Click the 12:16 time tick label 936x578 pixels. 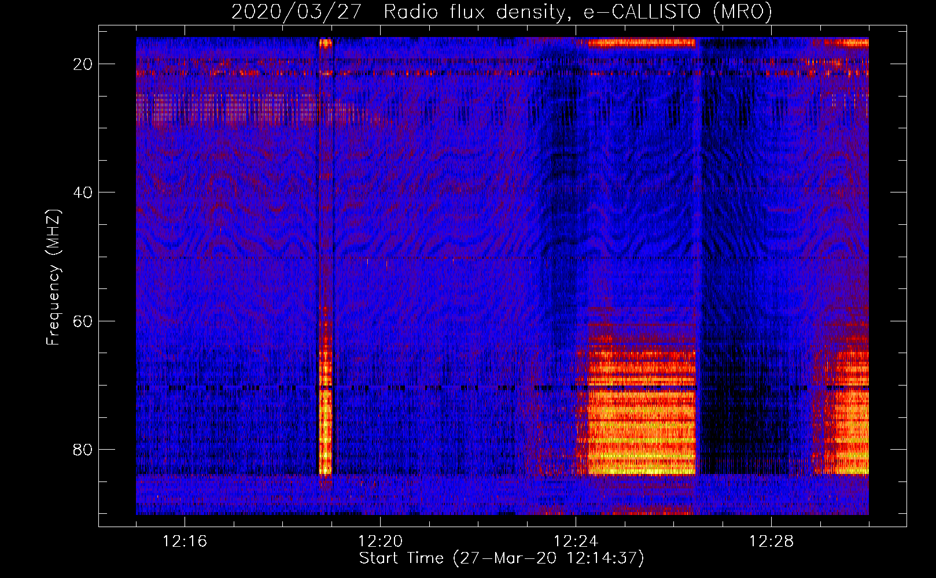[185, 542]
